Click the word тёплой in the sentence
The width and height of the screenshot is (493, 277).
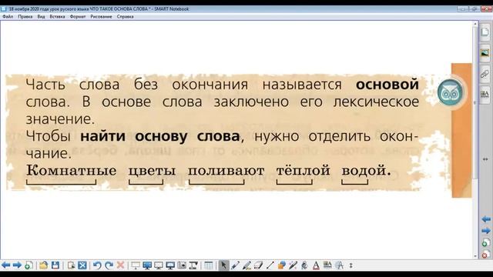(x=303, y=171)
